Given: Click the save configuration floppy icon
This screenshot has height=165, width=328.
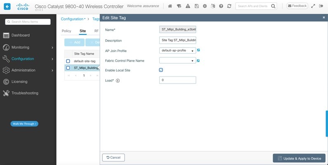Looking at the screenshot, I should coord(197,6).
